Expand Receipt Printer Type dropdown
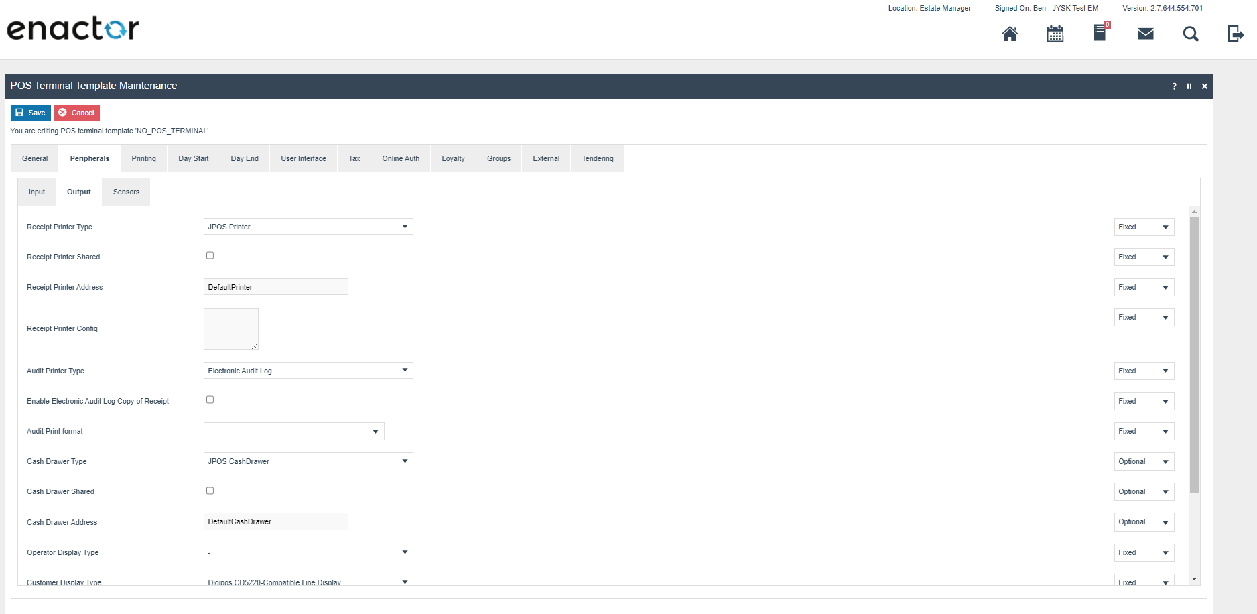The height and width of the screenshot is (614, 1257). click(308, 227)
